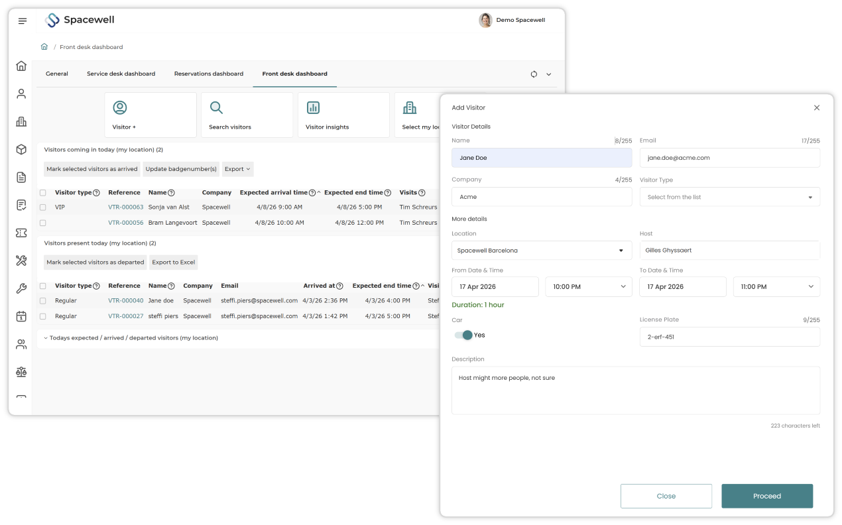Select the ticket icon in left sidebar
The image size is (842, 525).
pyautogui.click(x=21, y=233)
